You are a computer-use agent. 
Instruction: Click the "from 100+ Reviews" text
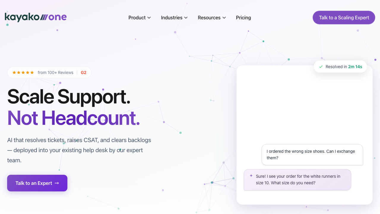(56, 73)
